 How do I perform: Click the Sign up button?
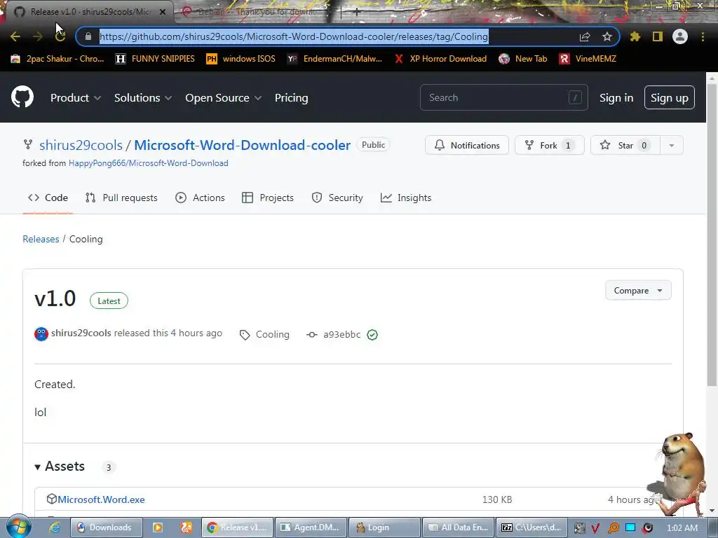click(x=669, y=97)
